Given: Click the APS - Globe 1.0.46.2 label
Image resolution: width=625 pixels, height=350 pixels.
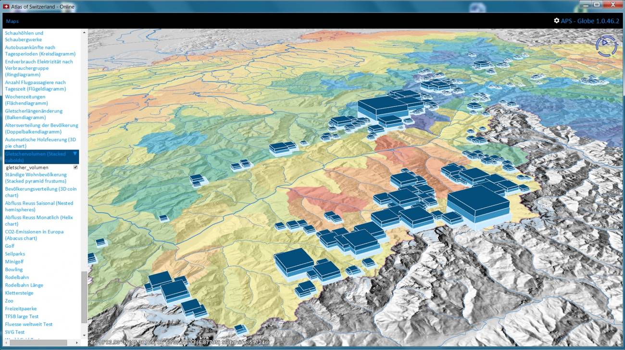Looking at the screenshot, I should 590,21.
